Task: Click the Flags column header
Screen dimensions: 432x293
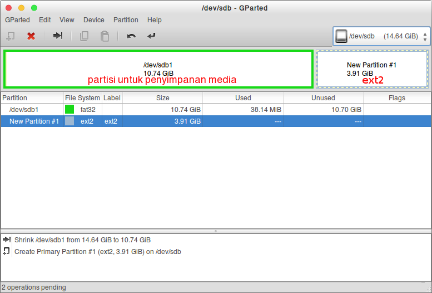Action: tap(397, 97)
